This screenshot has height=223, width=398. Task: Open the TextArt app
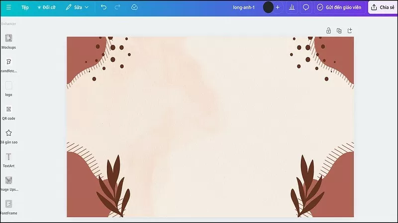coord(8,160)
